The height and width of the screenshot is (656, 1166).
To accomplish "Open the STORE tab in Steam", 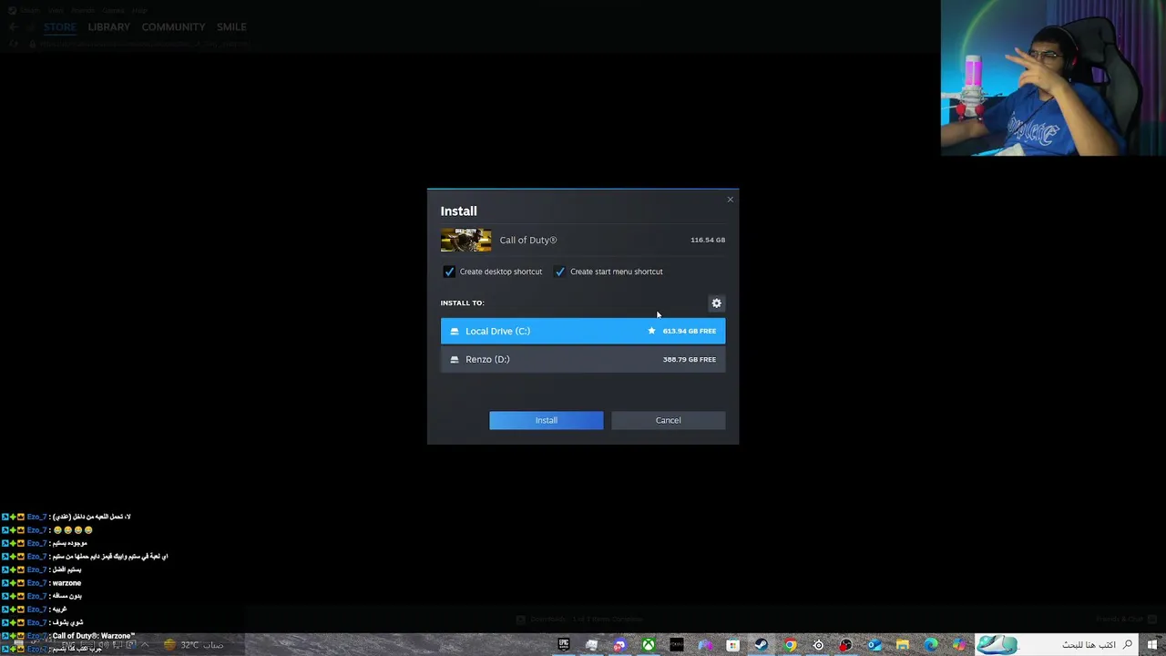I will point(60,26).
